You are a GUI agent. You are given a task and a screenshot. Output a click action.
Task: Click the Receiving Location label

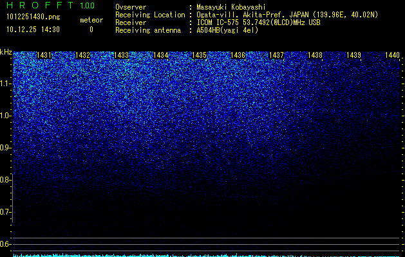(150, 15)
